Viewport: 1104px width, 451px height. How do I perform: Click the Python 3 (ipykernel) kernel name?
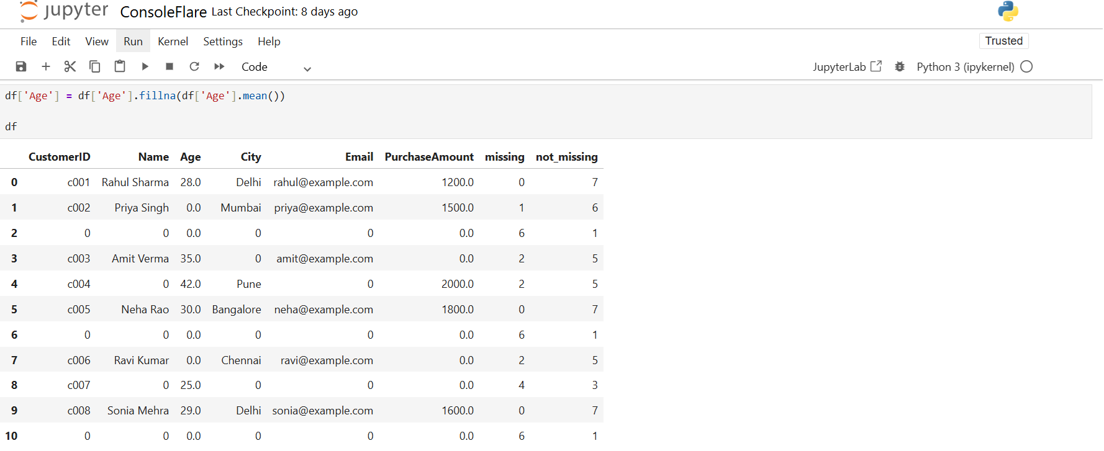pyautogui.click(x=965, y=66)
